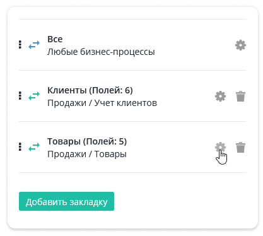Select the word Товары in bold title
The height and width of the screenshot is (236, 263).
[x=64, y=141]
